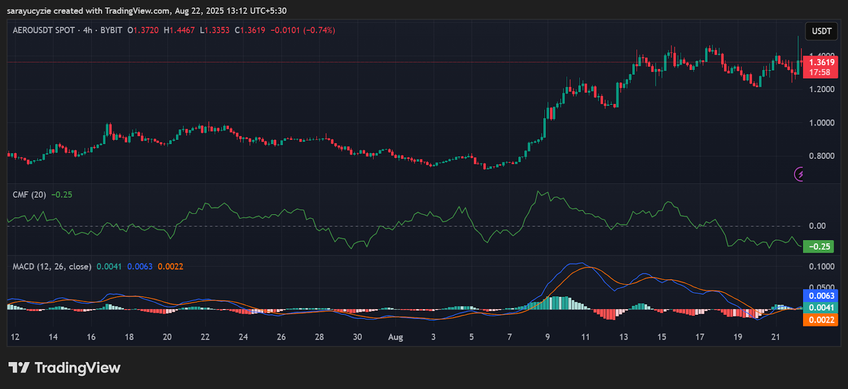
Task: Click the BYBIT exchange label
Action: point(111,30)
